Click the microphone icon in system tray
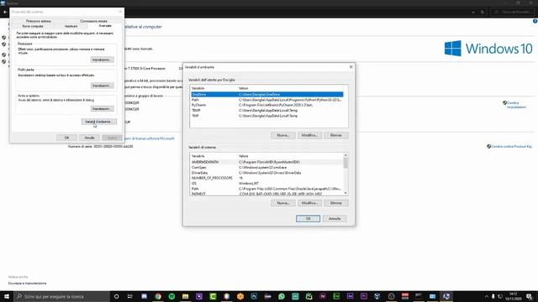 [493, 296]
